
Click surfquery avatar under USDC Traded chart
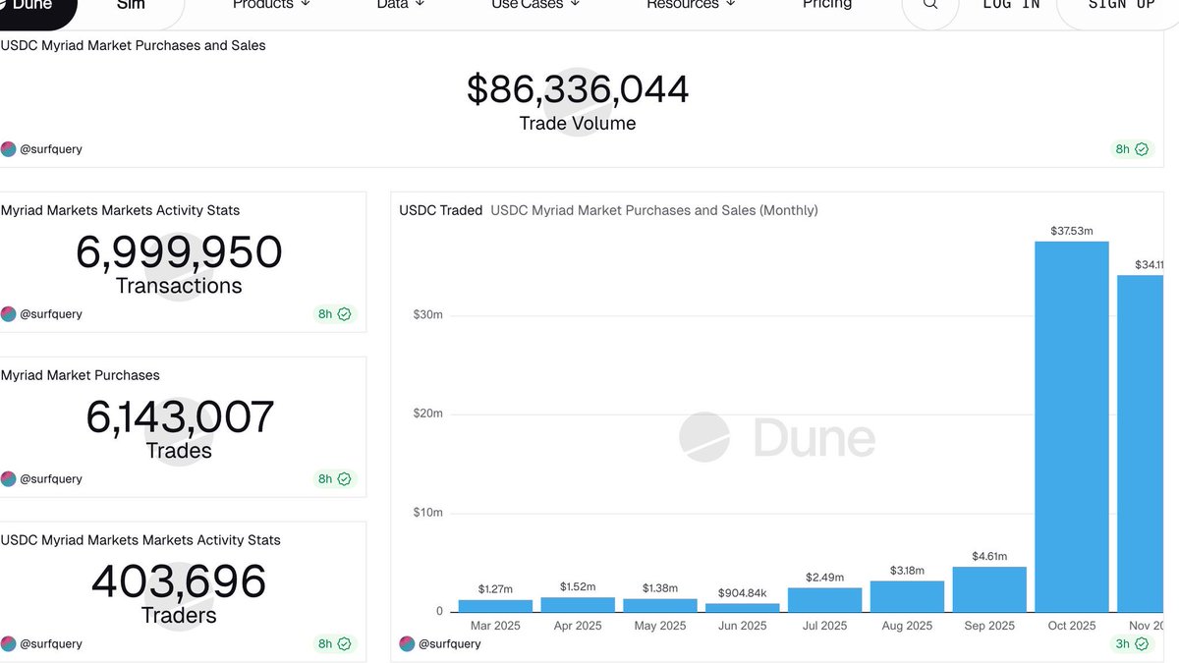click(x=407, y=644)
